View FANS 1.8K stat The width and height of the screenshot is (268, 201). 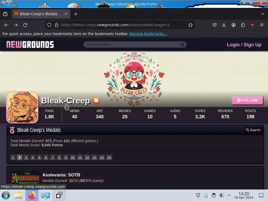coord(49,114)
